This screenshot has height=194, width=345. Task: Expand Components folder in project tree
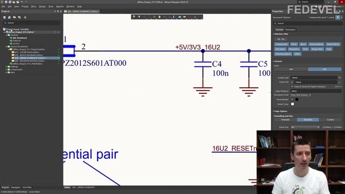6,70
